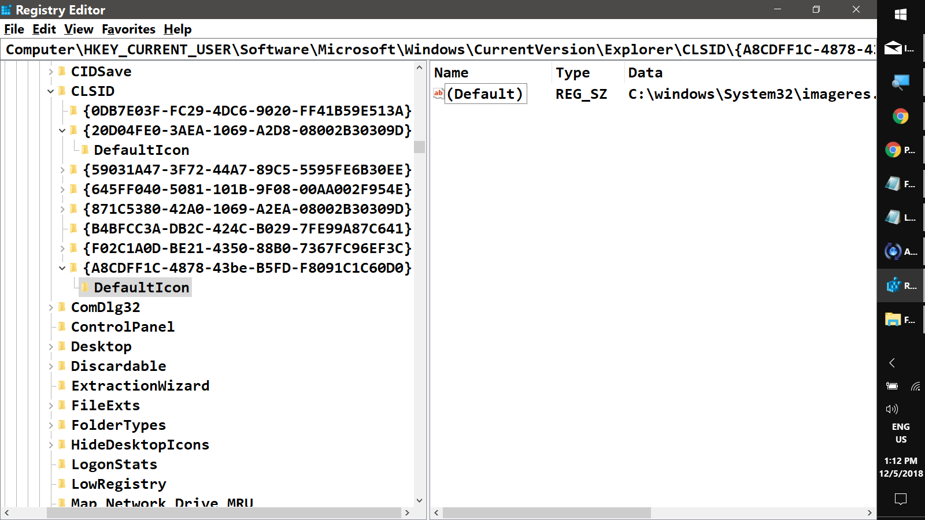
Task: Open the File menu
Action: click(14, 29)
